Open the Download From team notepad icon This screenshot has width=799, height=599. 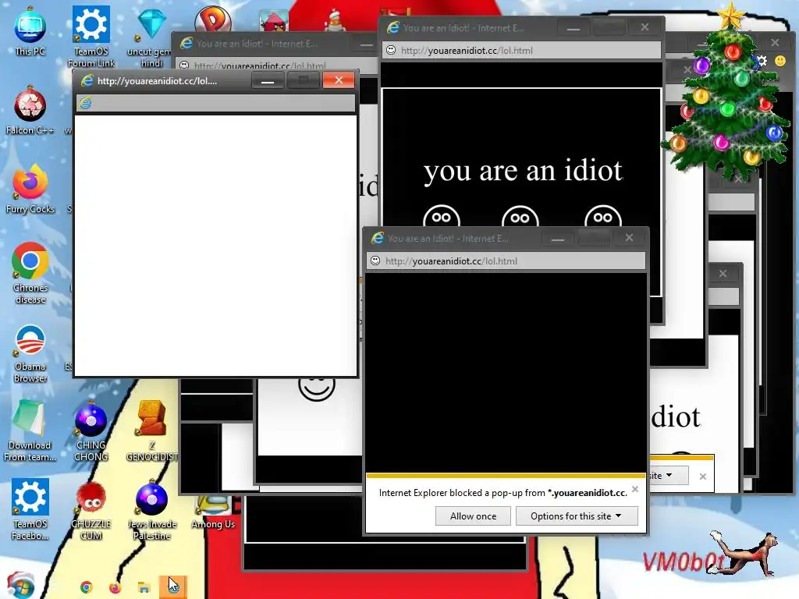point(30,431)
